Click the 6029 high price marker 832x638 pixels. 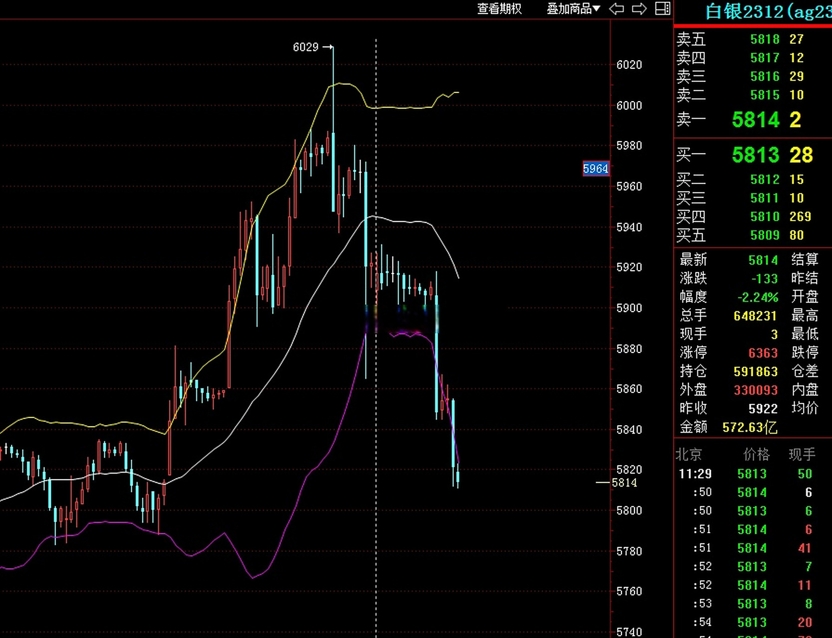306,47
